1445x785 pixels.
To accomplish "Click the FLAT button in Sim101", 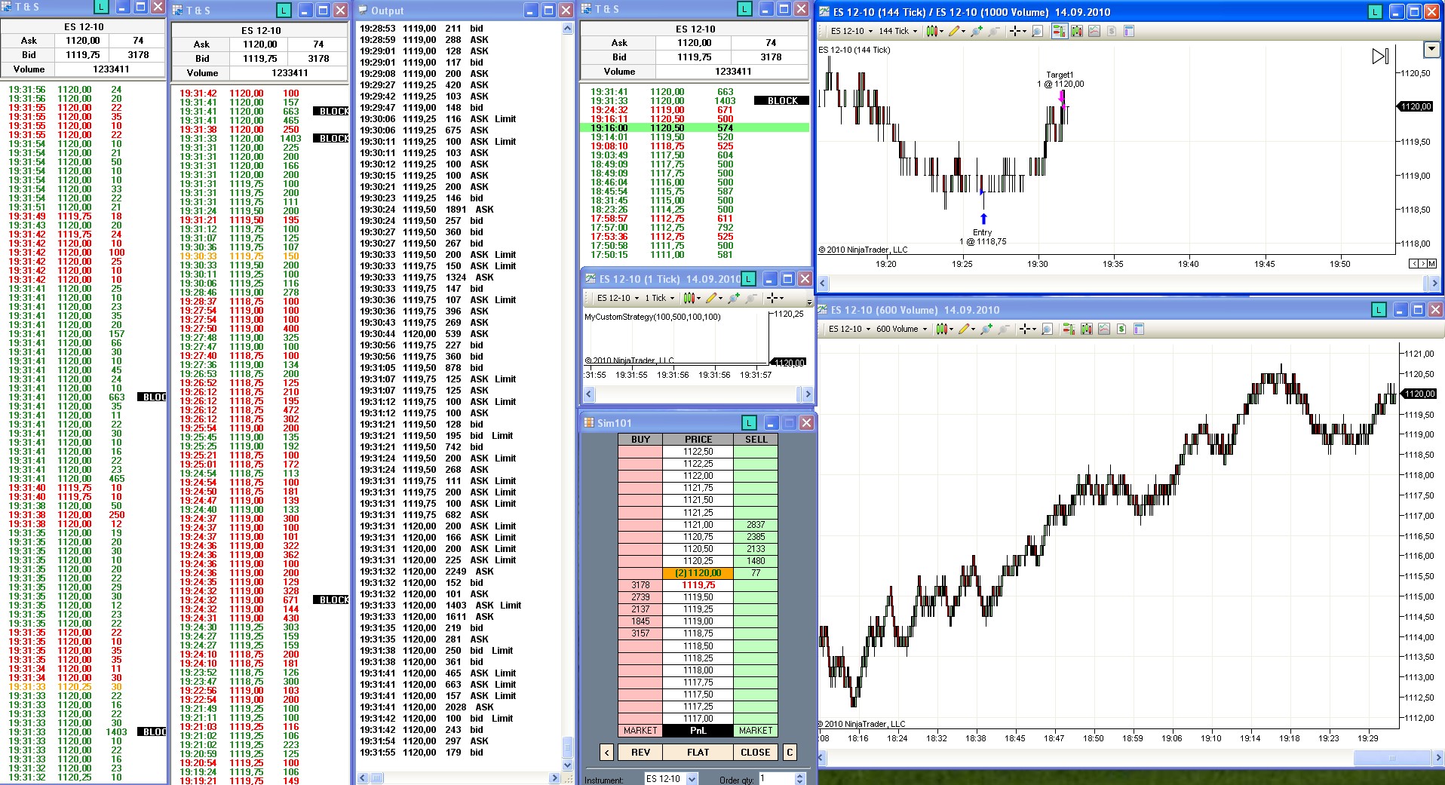I will (x=698, y=752).
